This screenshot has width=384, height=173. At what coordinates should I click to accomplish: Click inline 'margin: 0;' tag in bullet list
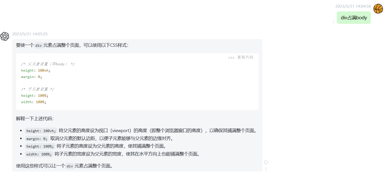37,139
